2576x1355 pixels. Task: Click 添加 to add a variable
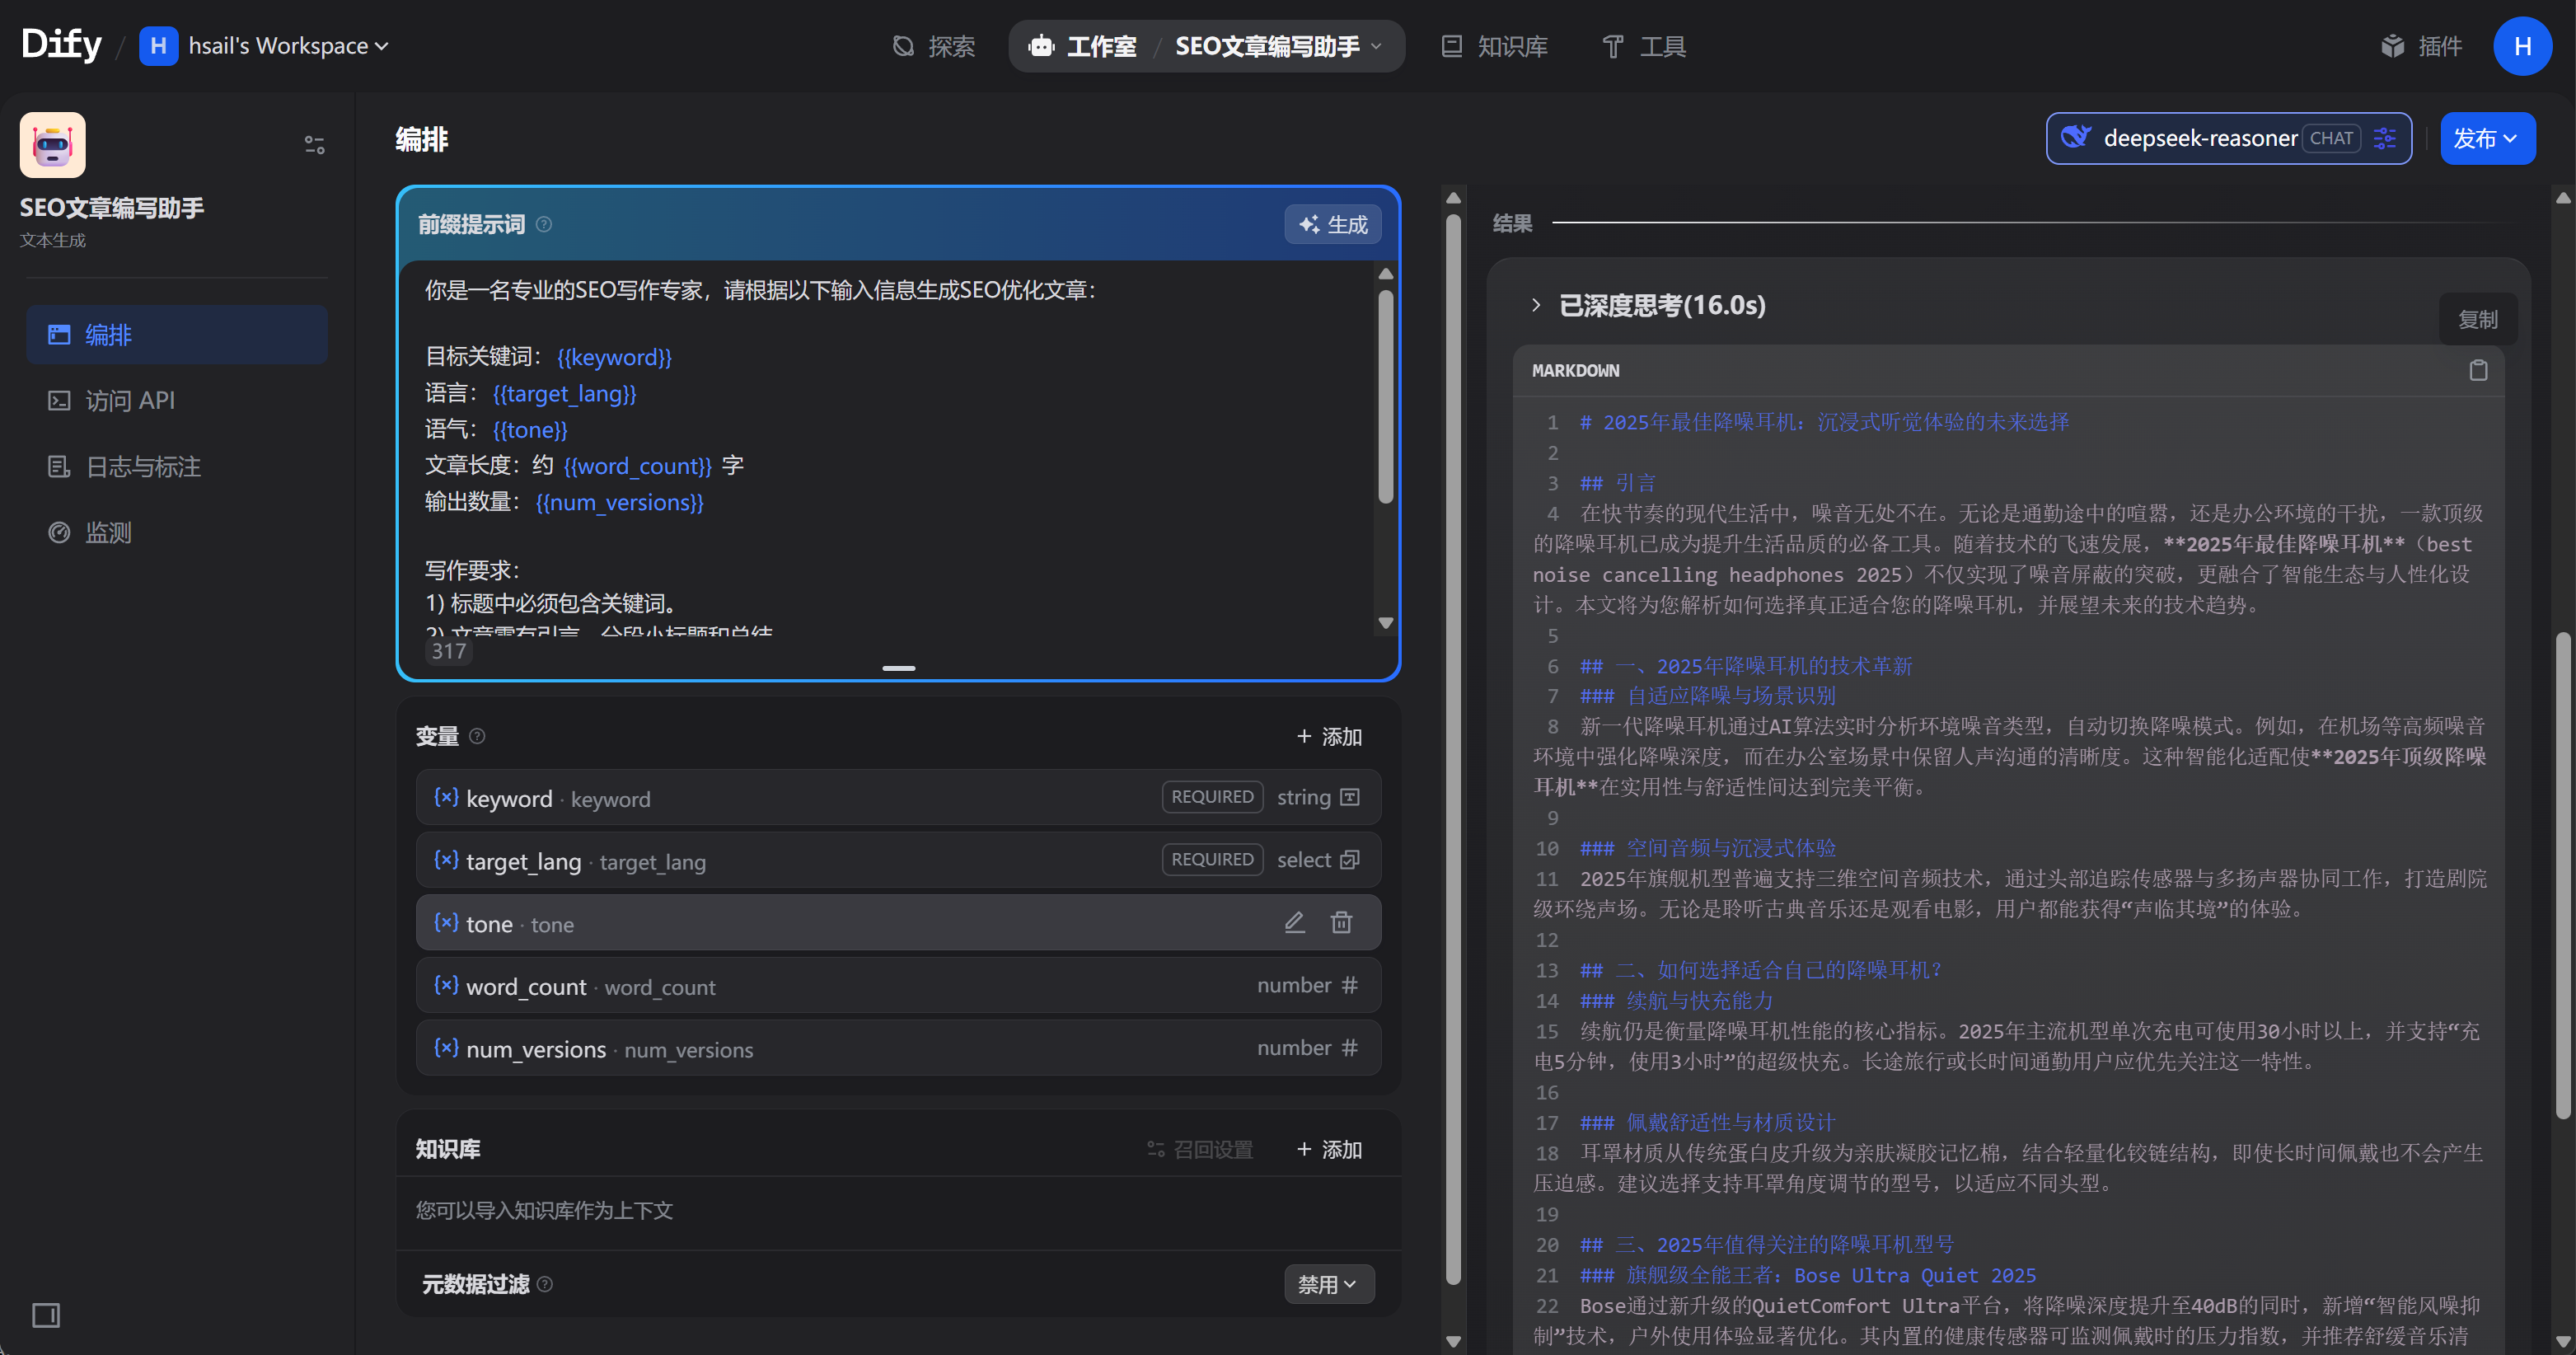(x=1329, y=736)
